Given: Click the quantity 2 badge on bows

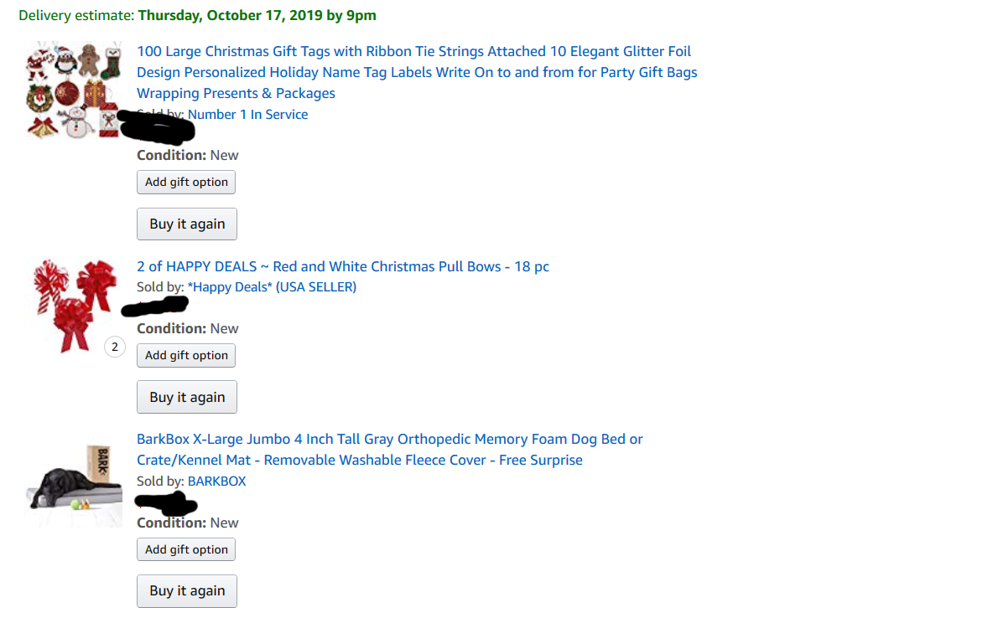Looking at the screenshot, I should coord(115,347).
